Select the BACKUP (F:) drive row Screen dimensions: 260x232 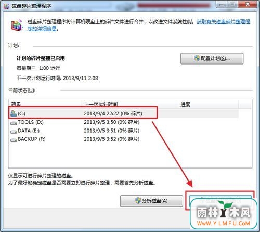pyautogui.click(x=124, y=139)
